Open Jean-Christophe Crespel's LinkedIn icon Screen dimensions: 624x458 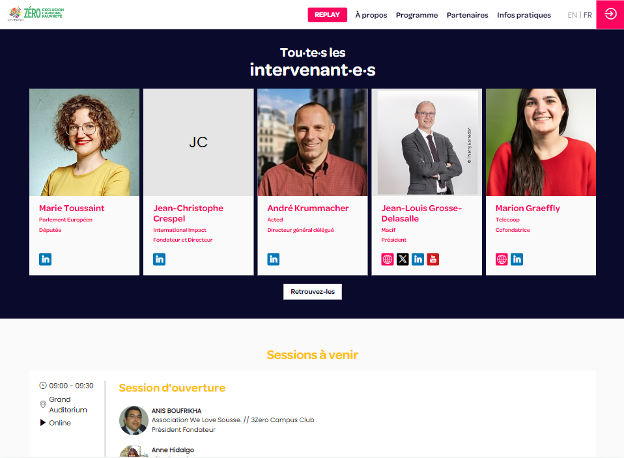click(x=159, y=259)
